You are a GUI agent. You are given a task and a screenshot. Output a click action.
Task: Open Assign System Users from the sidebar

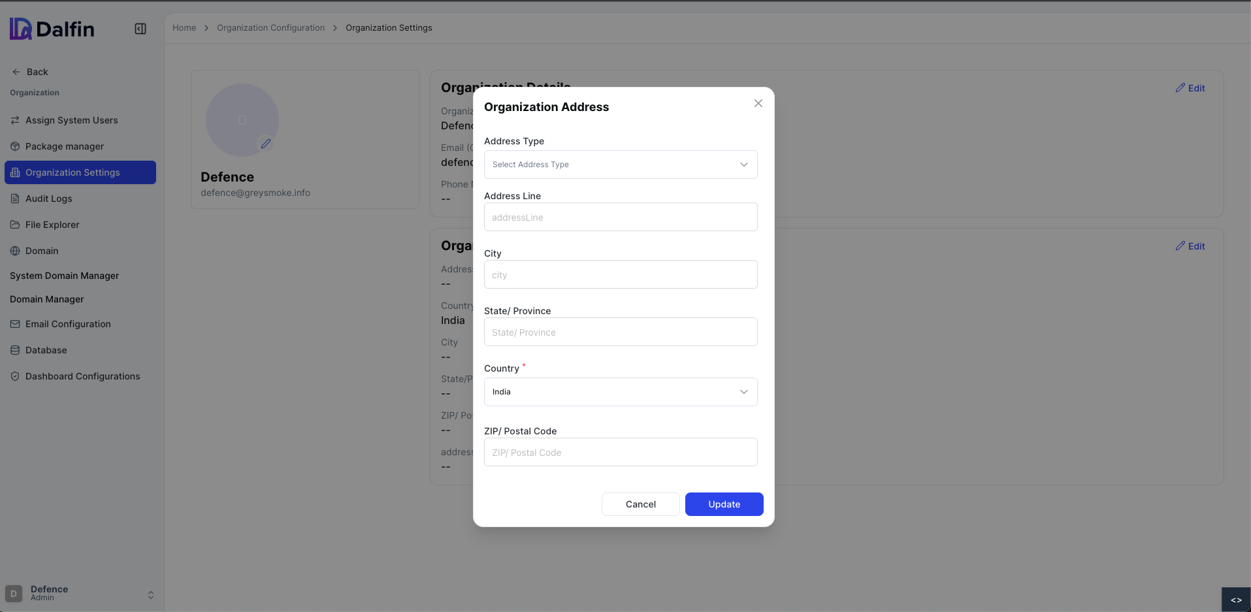pyautogui.click(x=71, y=120)
